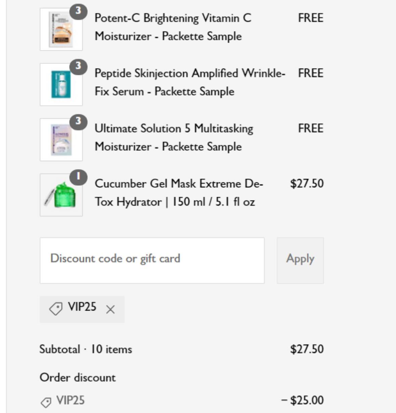396x413 pixels.
Task: Click quantity badge on Potent-C sample
Action: [x=78, y=11]
